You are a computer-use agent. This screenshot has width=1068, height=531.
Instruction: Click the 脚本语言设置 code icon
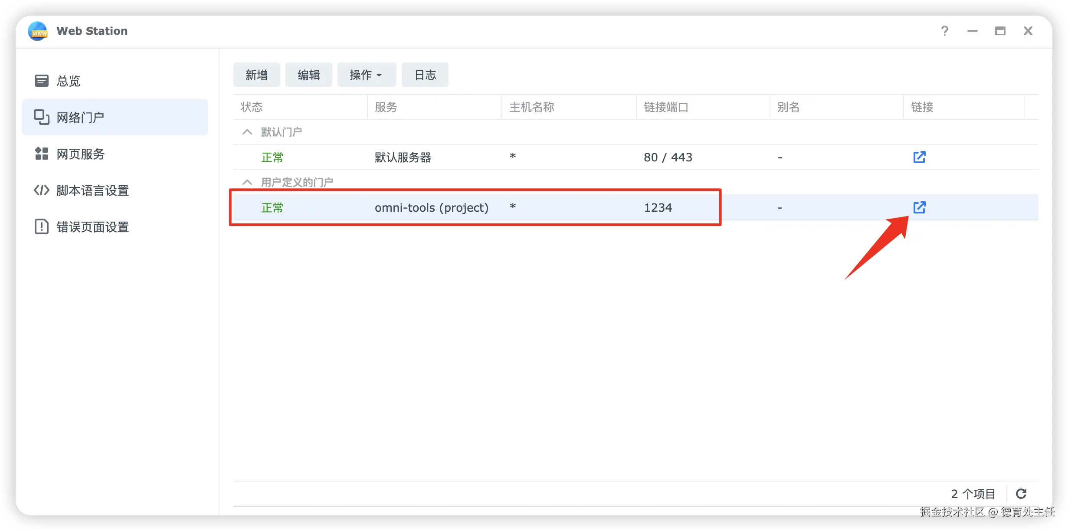coord(41,190)
